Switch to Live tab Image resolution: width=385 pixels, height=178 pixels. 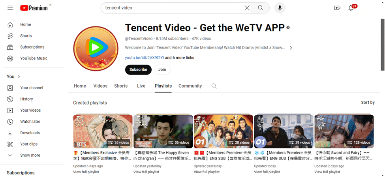[141, 86]
